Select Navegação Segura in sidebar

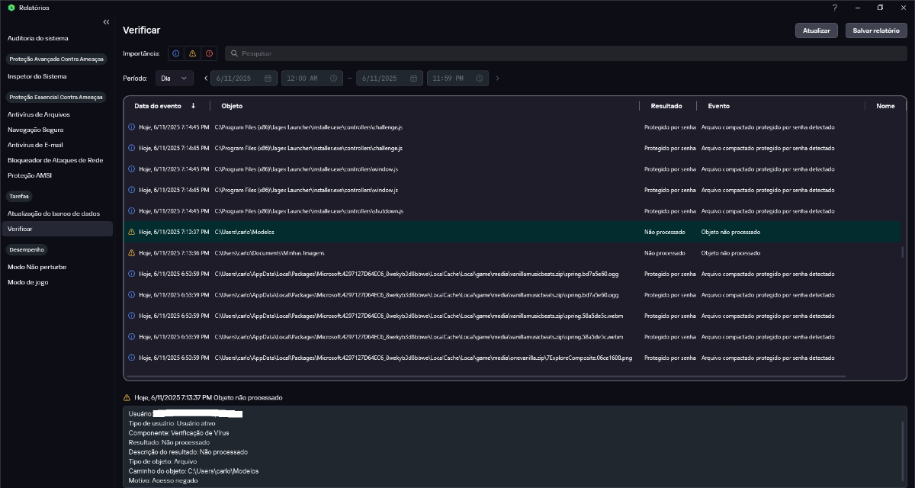[x=35, y=130]
